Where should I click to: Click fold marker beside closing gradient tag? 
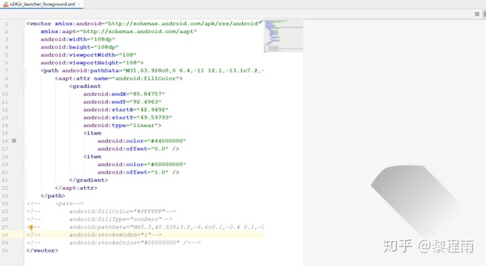point(24,180)
